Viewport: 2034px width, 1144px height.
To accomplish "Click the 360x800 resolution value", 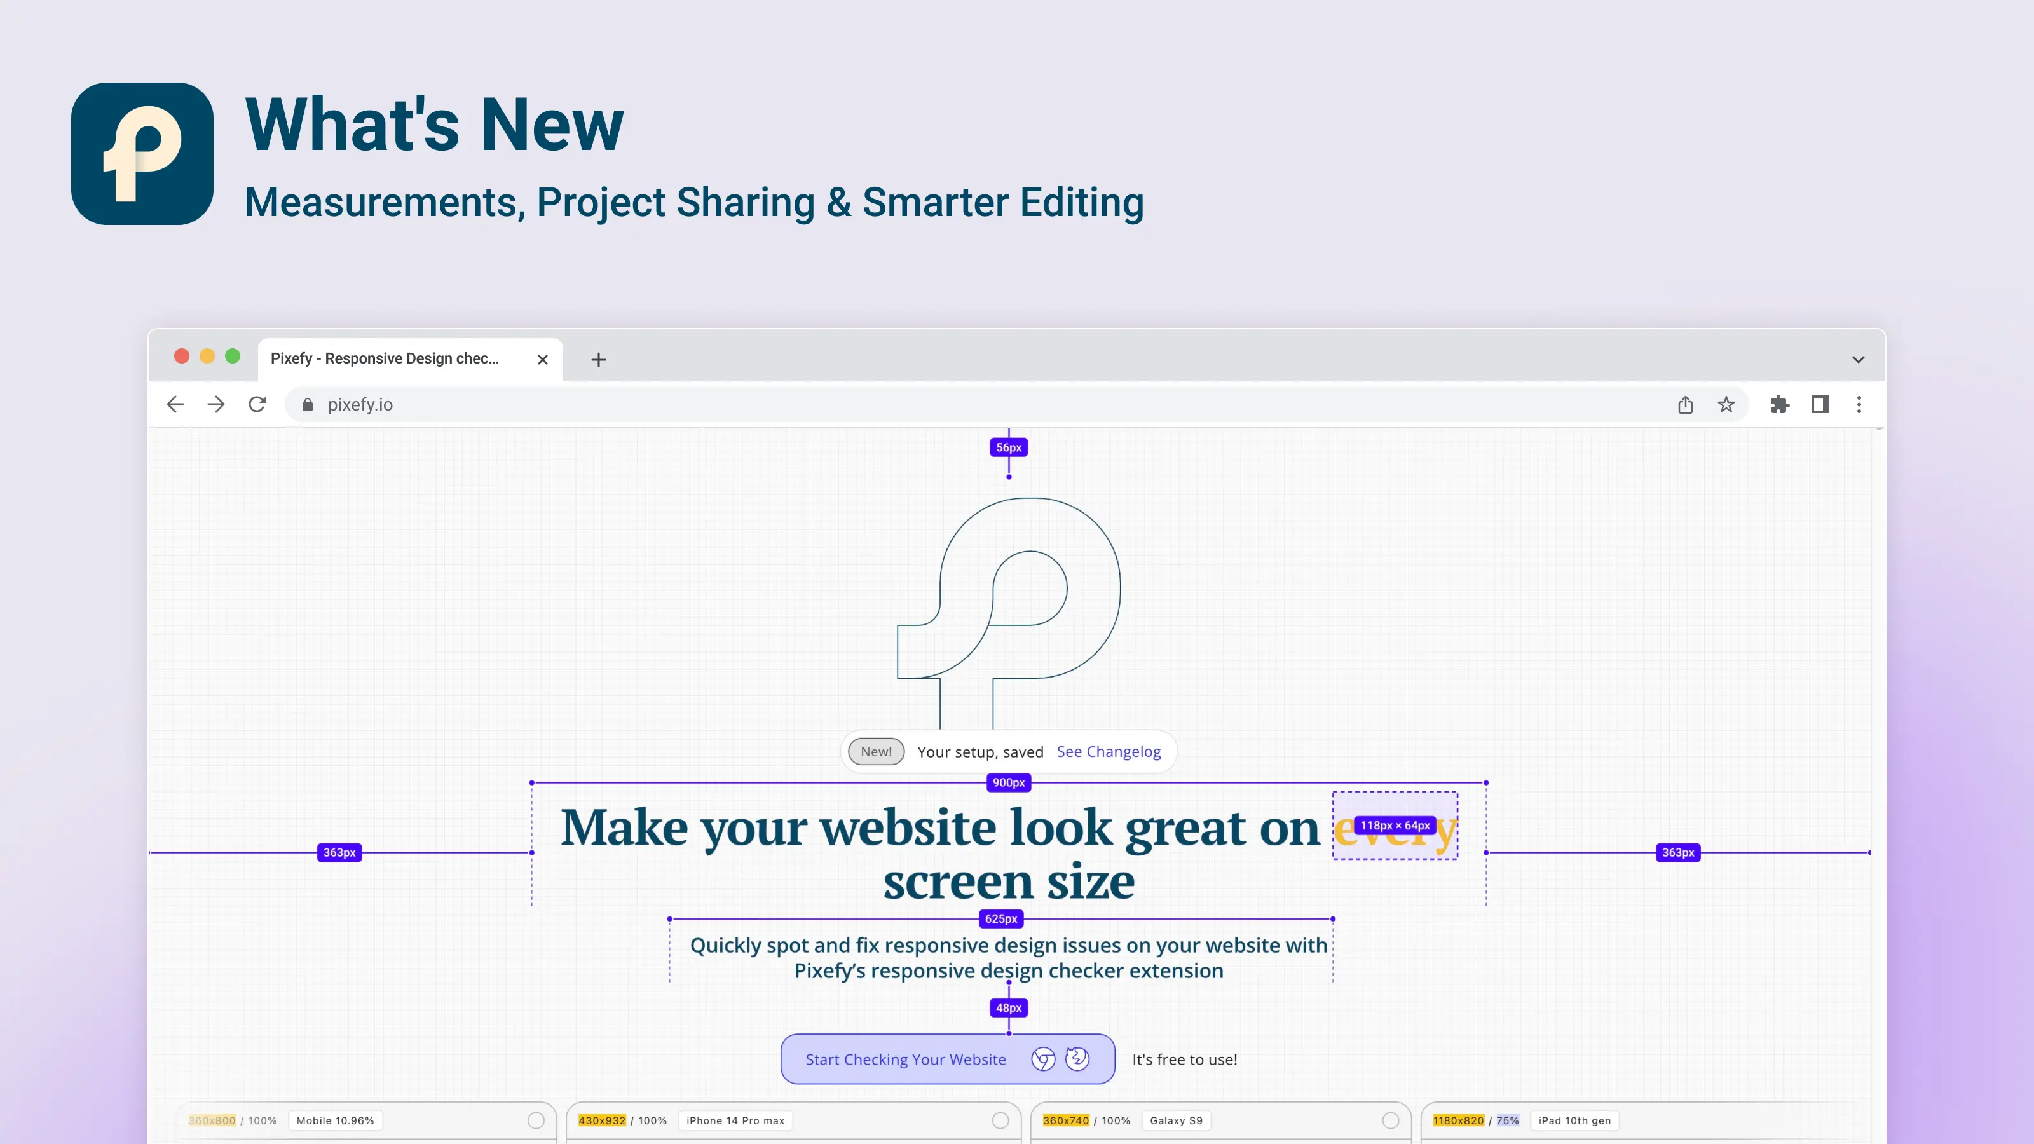I will pos(212,1120).
